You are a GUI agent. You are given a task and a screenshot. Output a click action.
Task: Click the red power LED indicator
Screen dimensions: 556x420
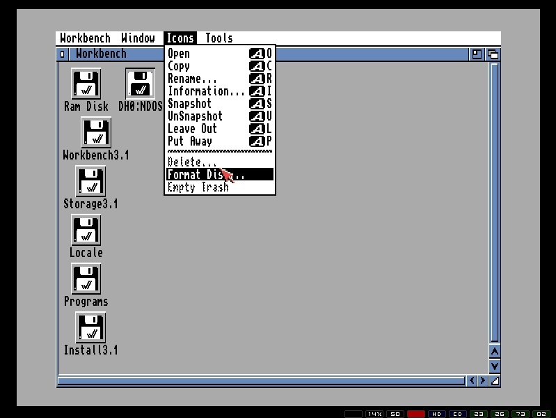pyautogui.click(x=416, y=414)
